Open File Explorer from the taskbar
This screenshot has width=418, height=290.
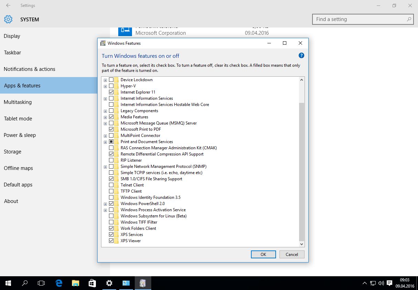[76, 283]
